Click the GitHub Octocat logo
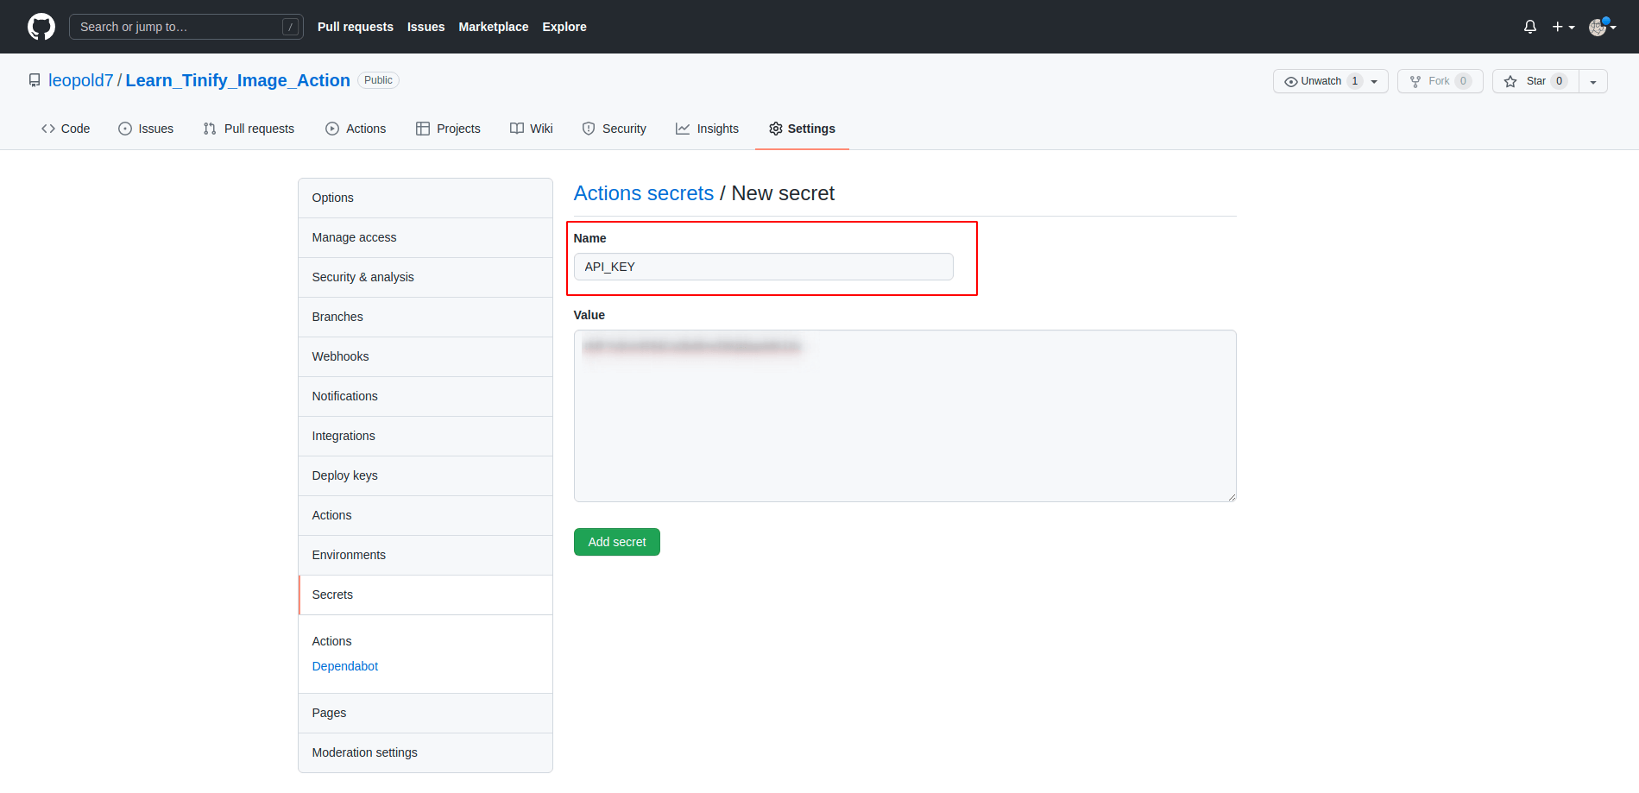The width and height of the screenshot is (1639, 793). click(x=41, y=27)
